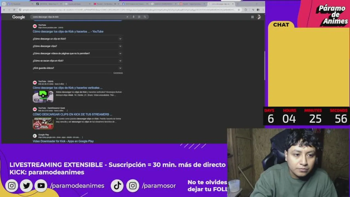Open the three-dot menu of UrbVic result
Viewport: 350px width, 197px height.
[x=66, y=84]
